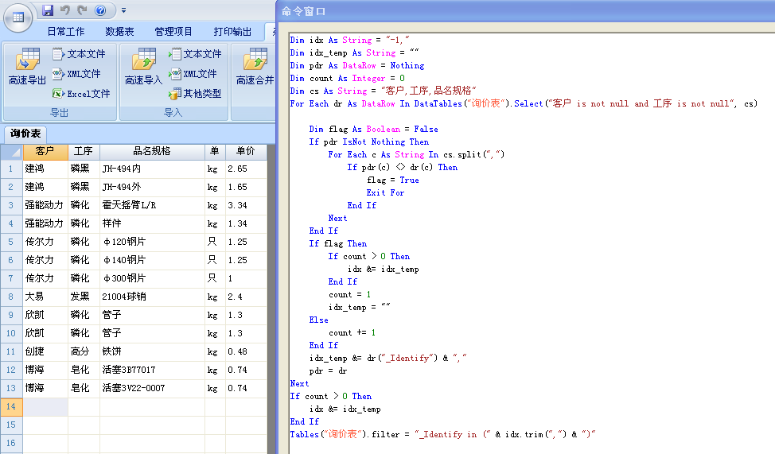The image size is (775, 454).
Task: Switch to the 数据表 ribbon tab
Action: coord(119,32)
